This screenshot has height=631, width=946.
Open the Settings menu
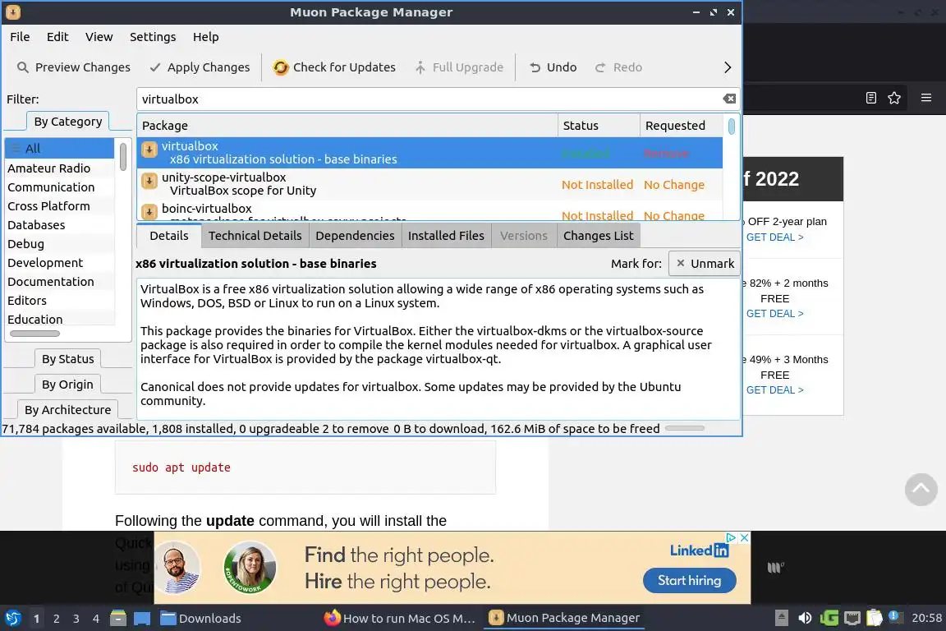[x=153, y=37]
